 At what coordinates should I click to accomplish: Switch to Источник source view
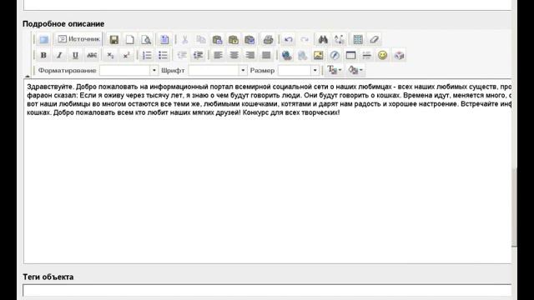(78, 39)
